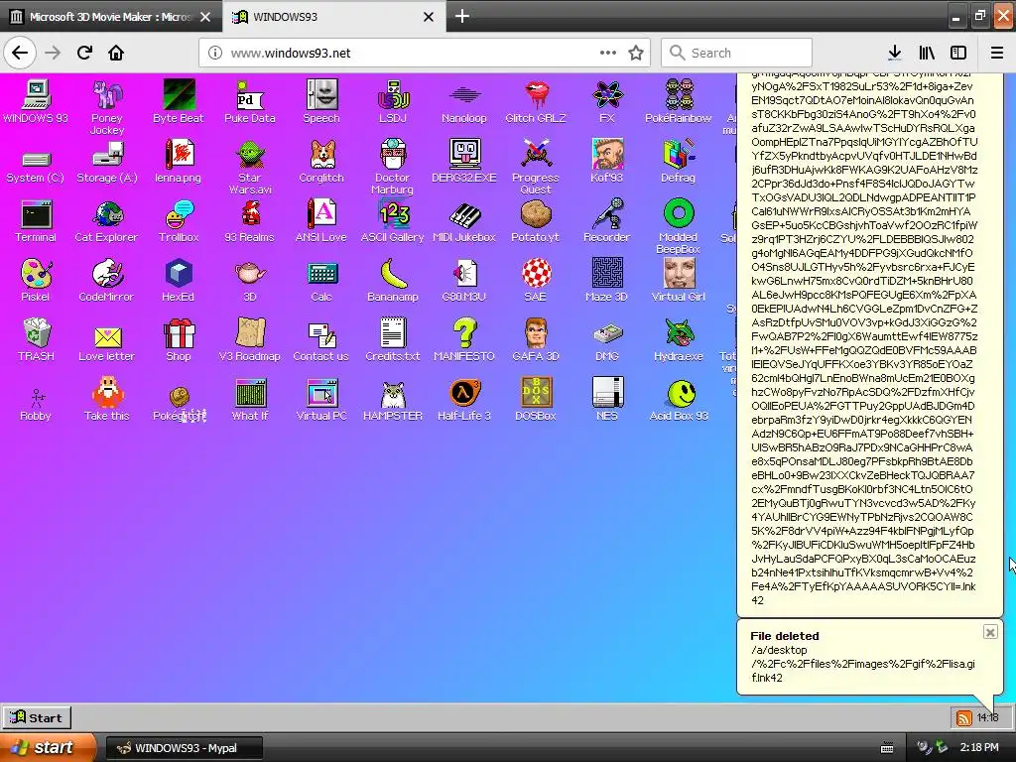Screen dimensions: 1016x762
Task: Open Love letter envelope icon
Action: click(107, 336)
